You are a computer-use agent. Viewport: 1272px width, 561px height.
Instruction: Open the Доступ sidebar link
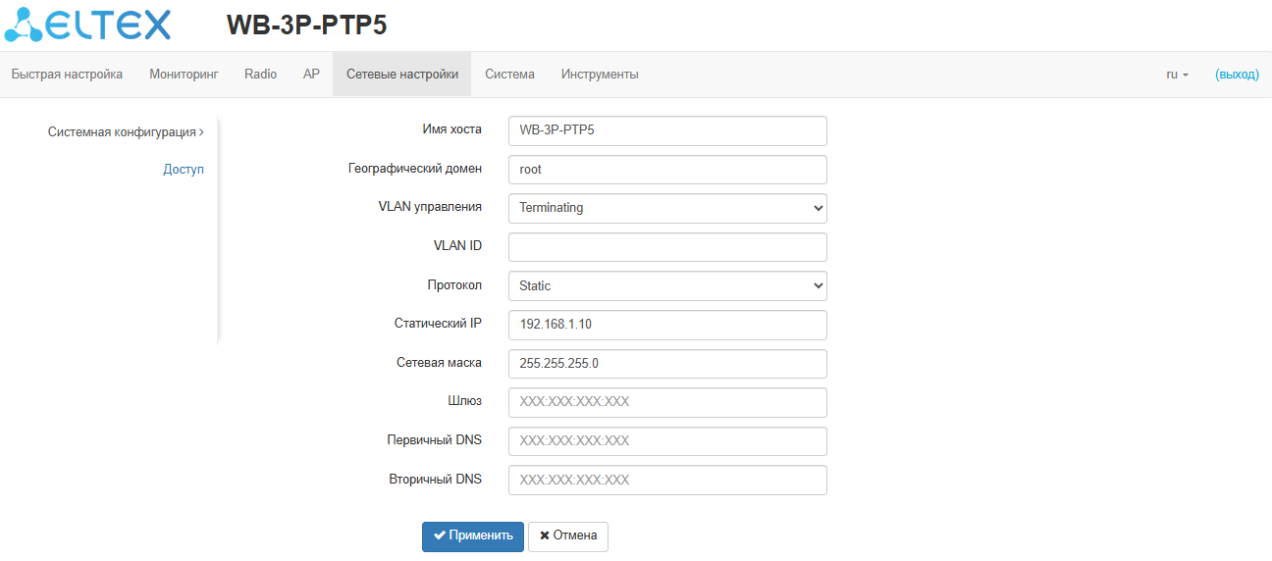coord(184,170)
